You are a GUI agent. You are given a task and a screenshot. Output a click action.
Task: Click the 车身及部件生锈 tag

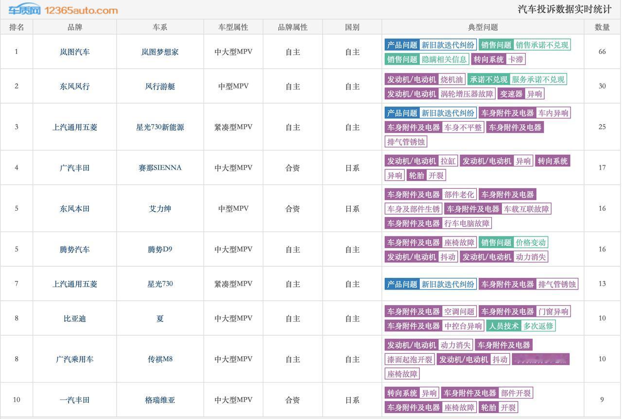coord(413,209)
